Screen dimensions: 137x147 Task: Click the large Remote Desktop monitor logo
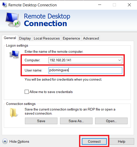[x=13, y=20]
